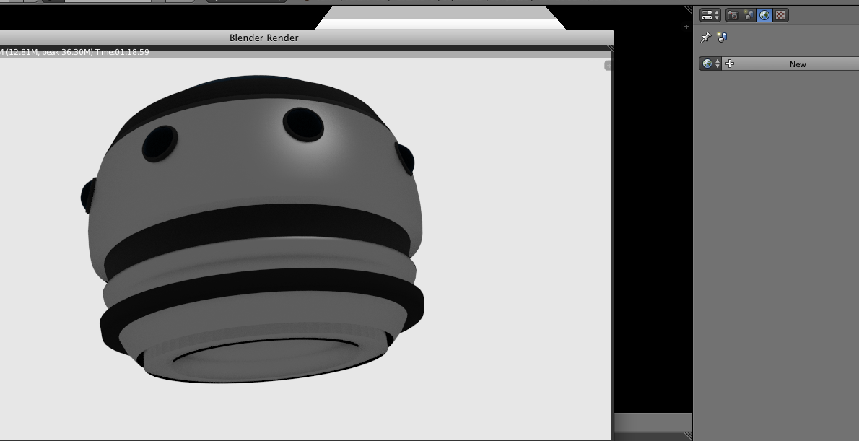Open the Render properties camera tab
Viewport: 859px width, 441px height.
(x=733, y=15)
